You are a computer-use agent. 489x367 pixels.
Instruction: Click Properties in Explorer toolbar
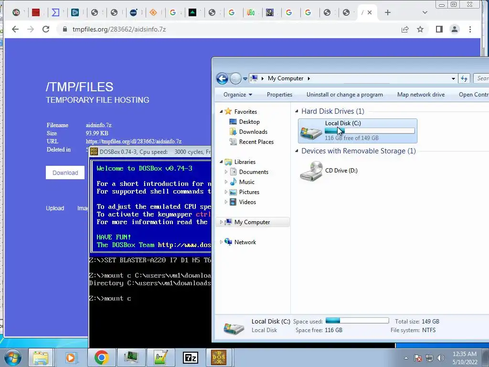[x=279, y=95]
